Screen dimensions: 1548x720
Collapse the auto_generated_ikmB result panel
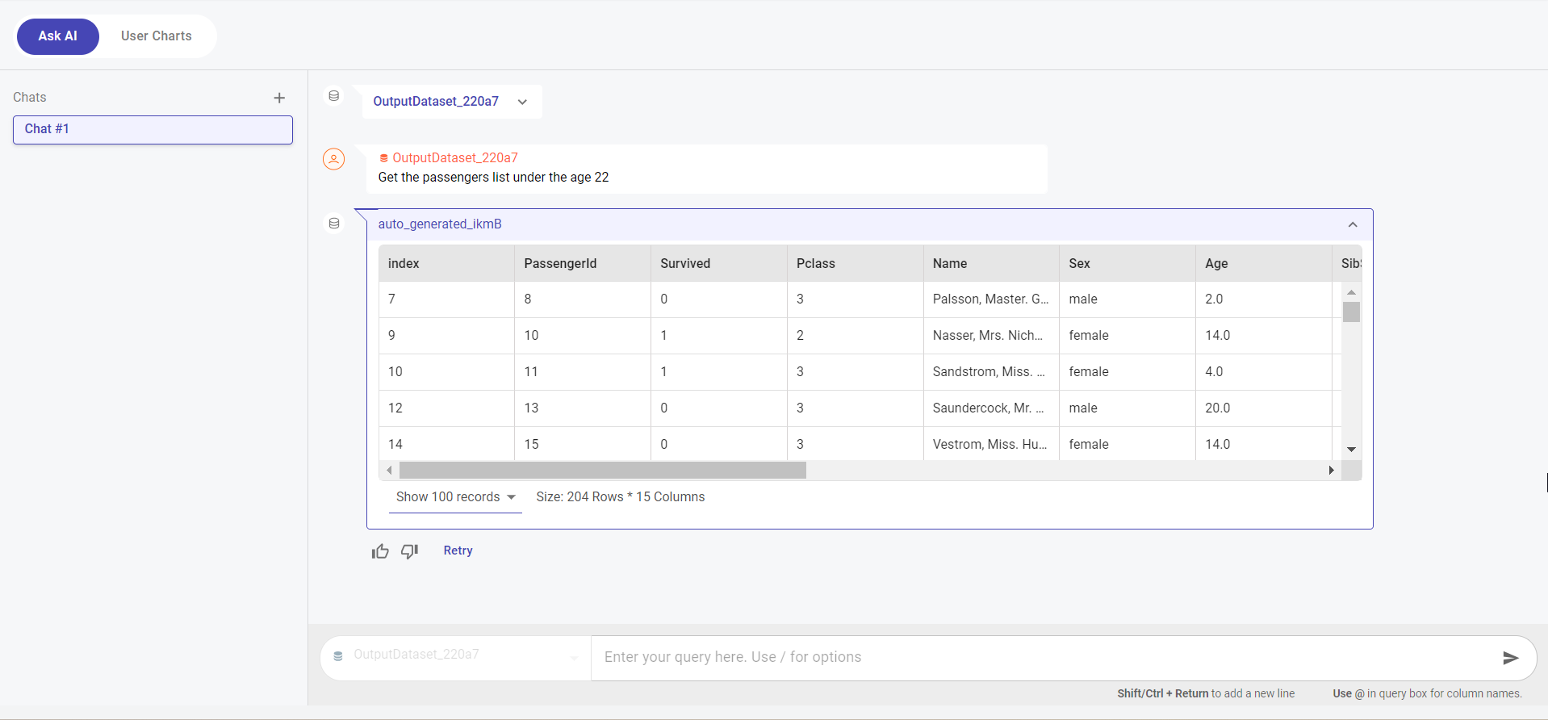click(1353, 224)
